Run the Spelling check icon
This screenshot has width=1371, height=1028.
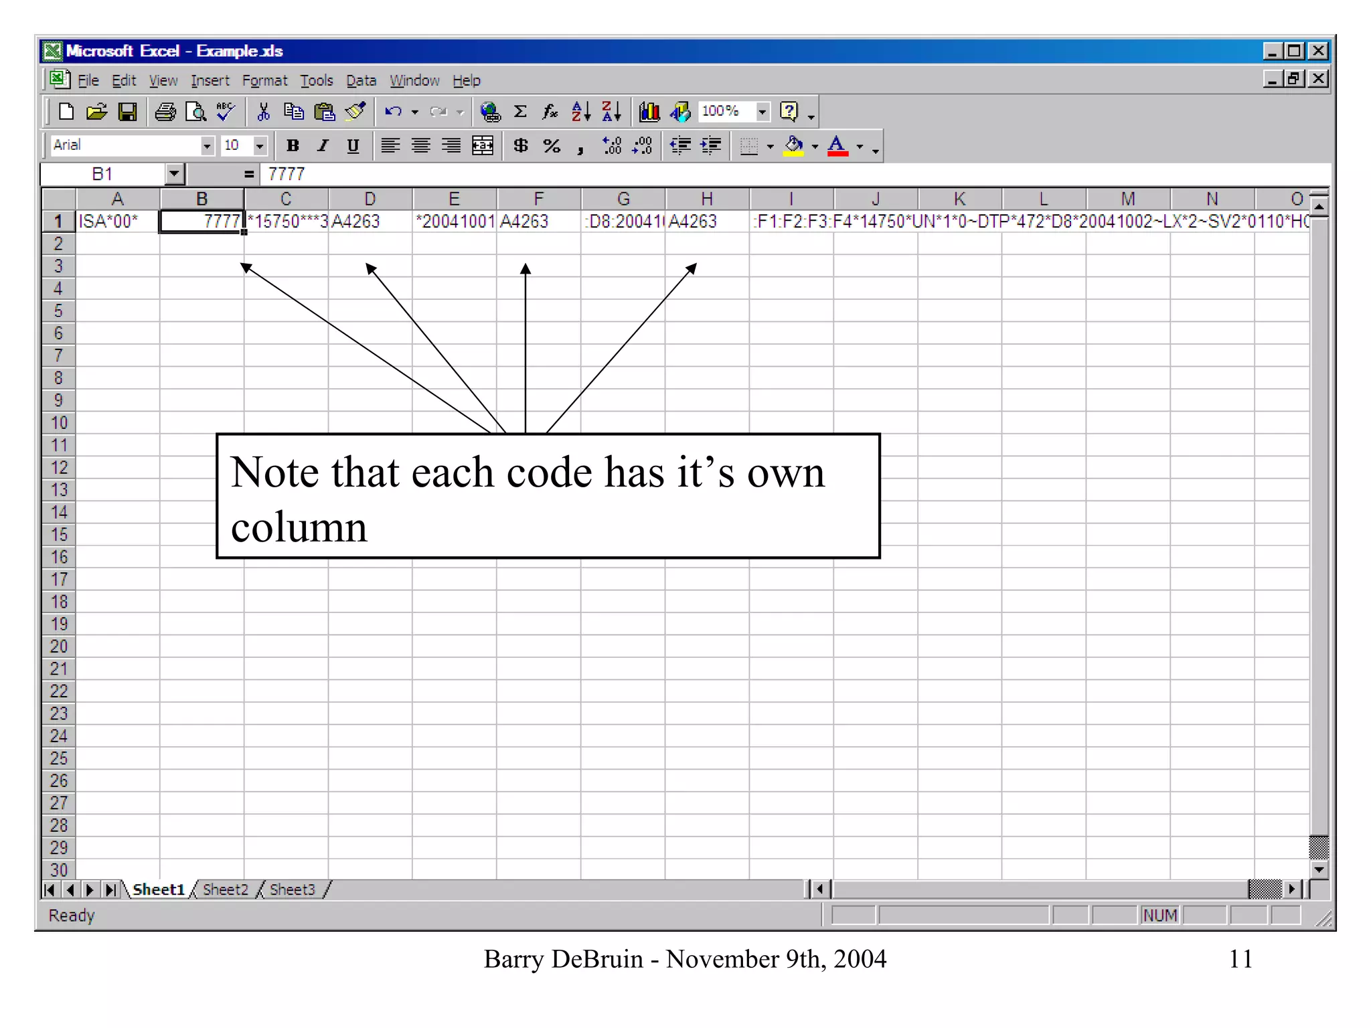point(226,112)
